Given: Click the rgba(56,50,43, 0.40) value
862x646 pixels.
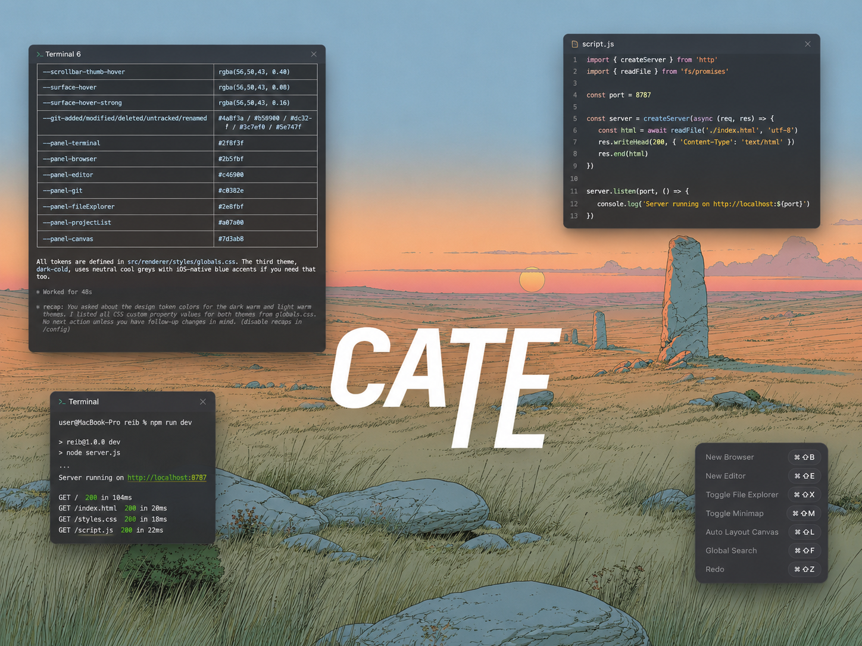Looking at the screenshot, I should coord(254,72).
